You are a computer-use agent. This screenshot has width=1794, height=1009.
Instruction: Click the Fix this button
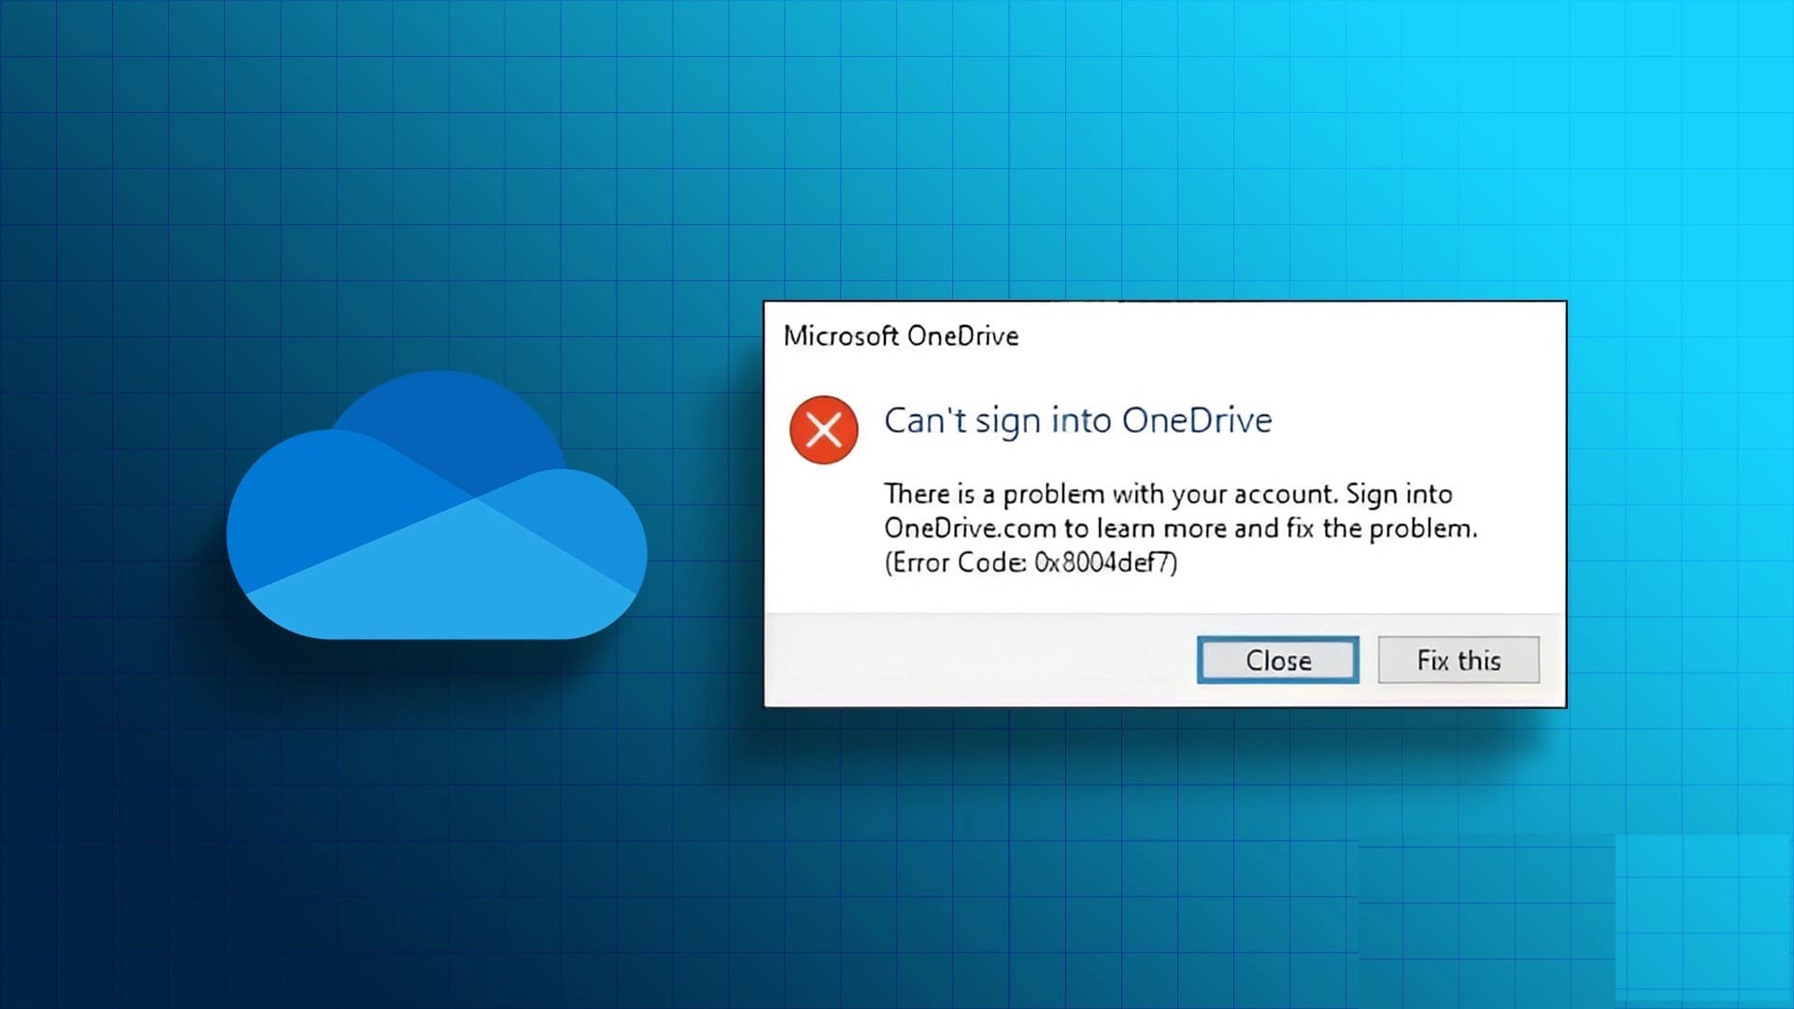(1459, 660)
